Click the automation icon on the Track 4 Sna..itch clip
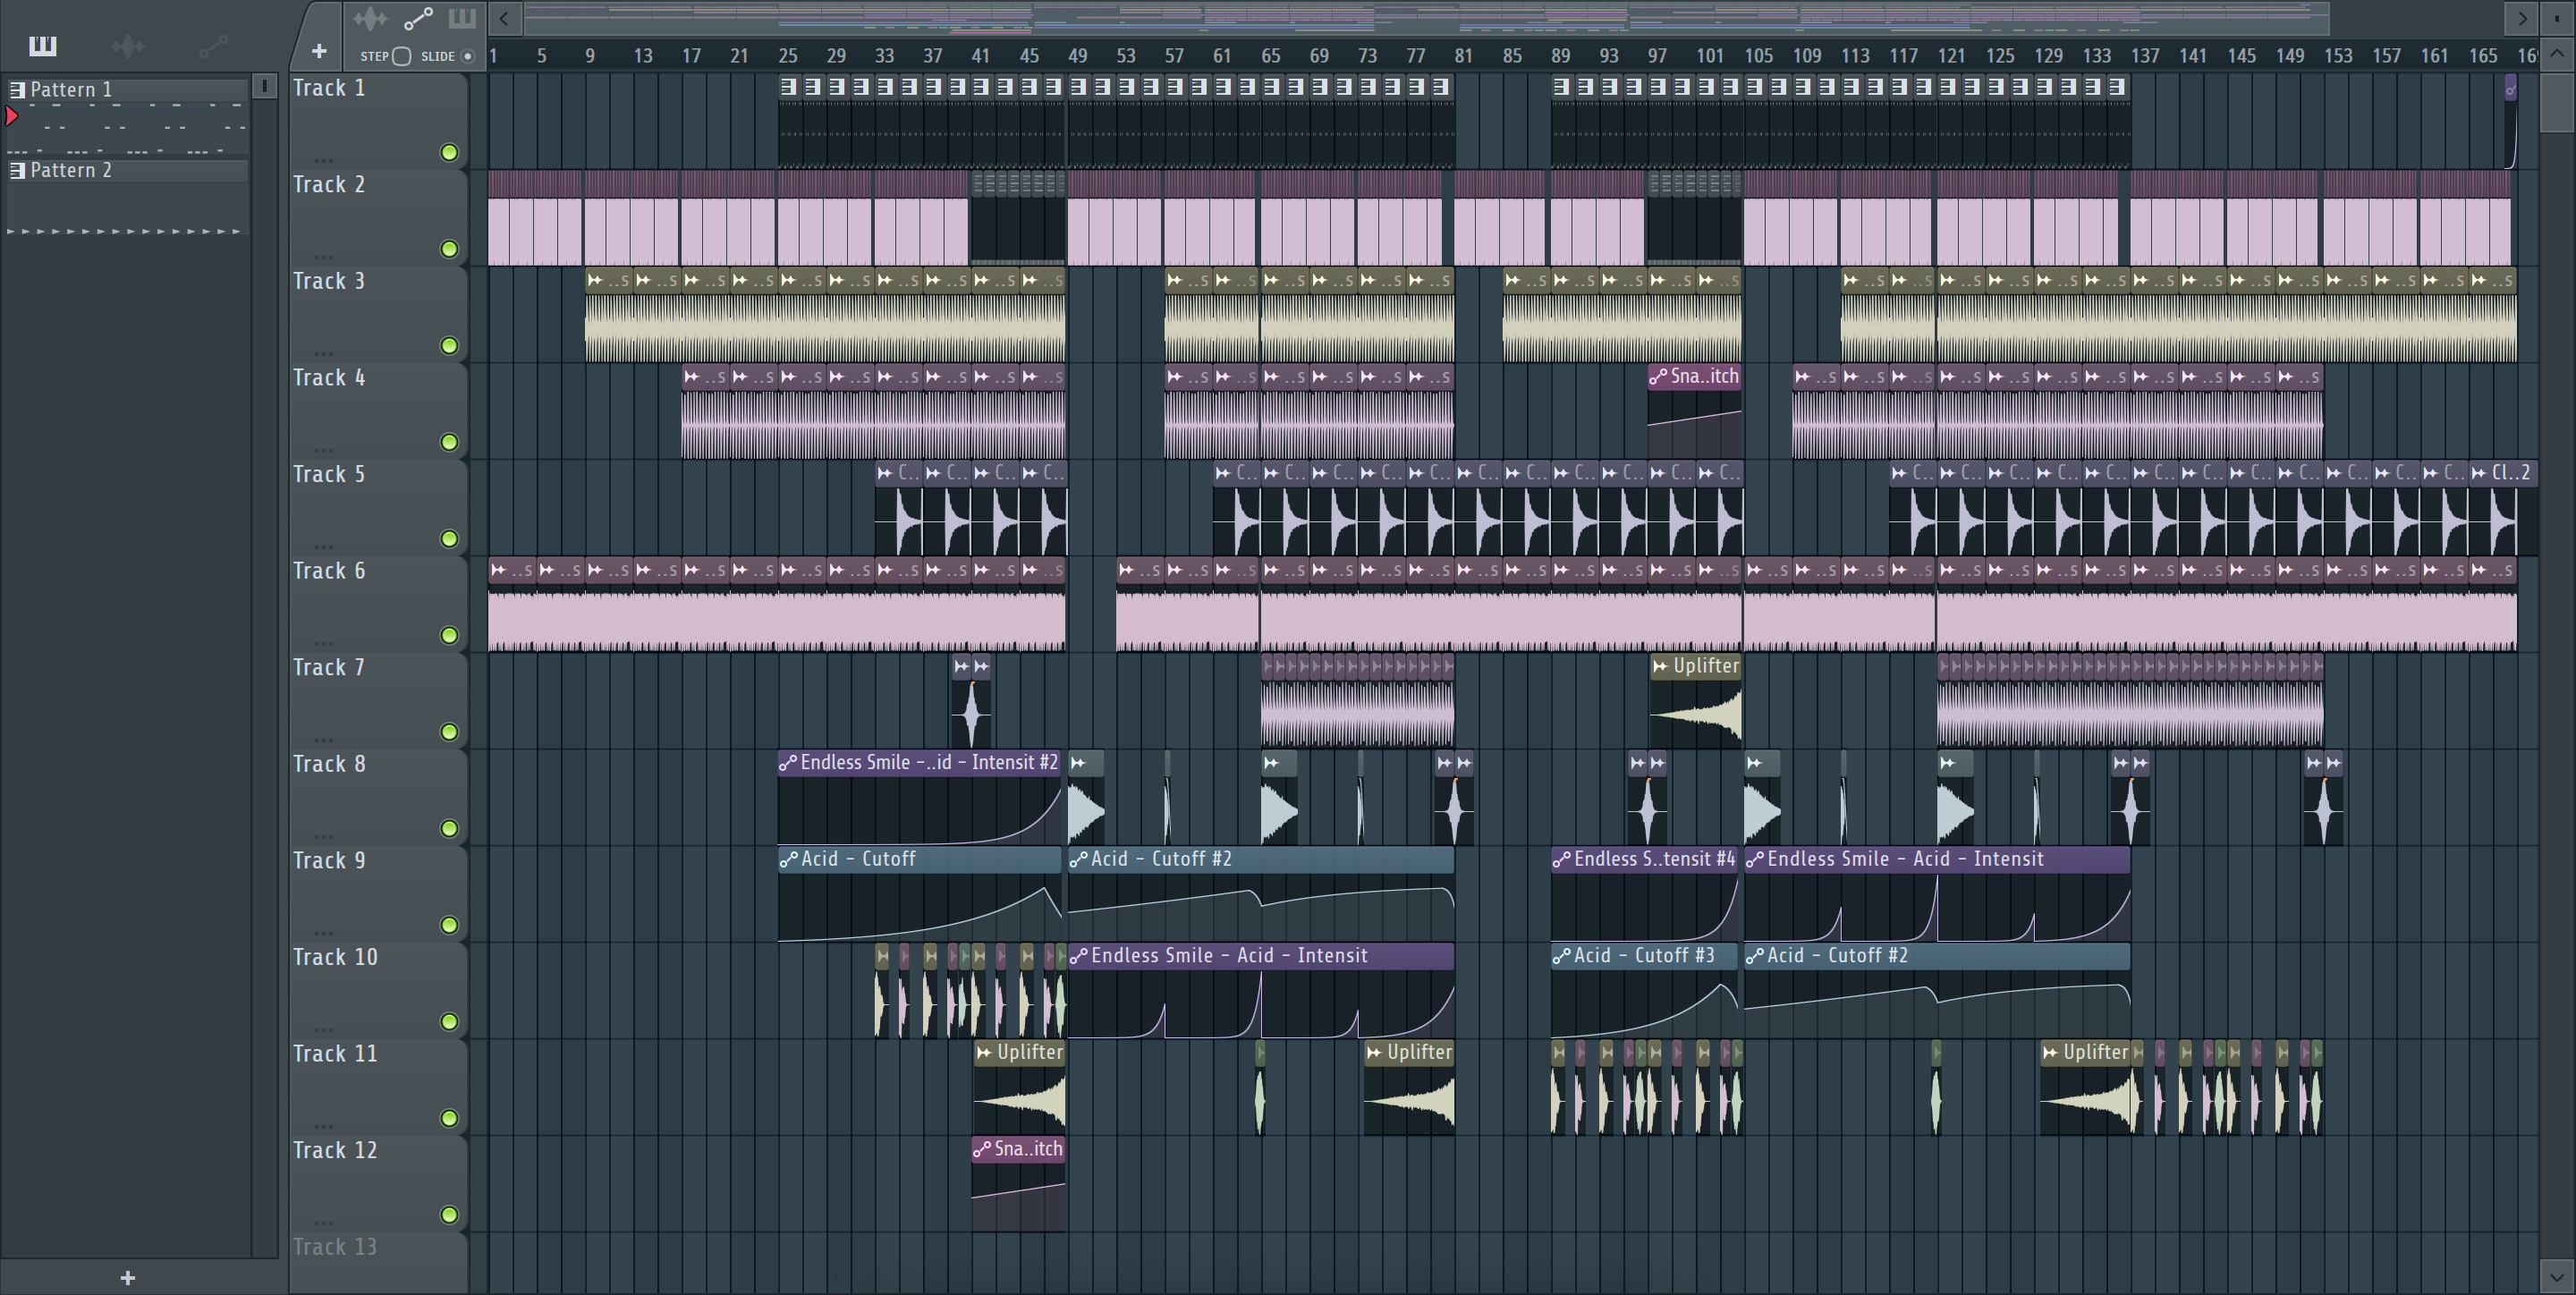The height and width of the screenshot is (1295, 2576). click(x=1658, y=376)
